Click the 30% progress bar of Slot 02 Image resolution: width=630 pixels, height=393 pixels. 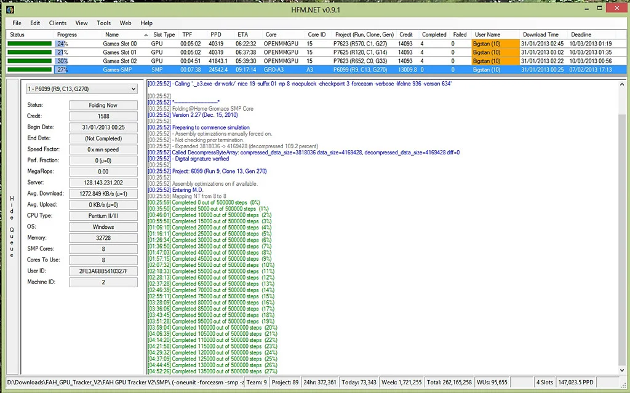[62, 61]
